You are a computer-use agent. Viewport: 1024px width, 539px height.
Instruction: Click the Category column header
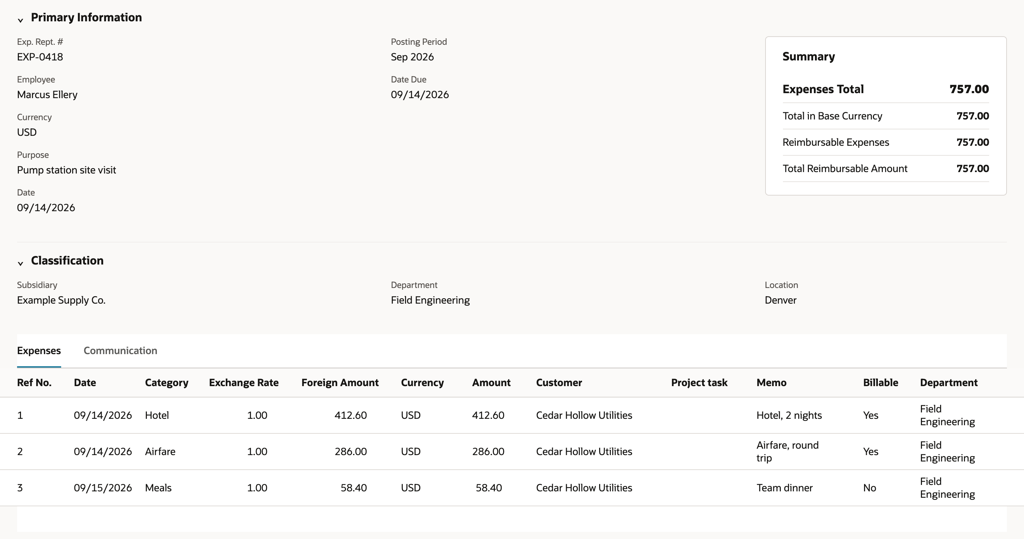tap(166, 383)
